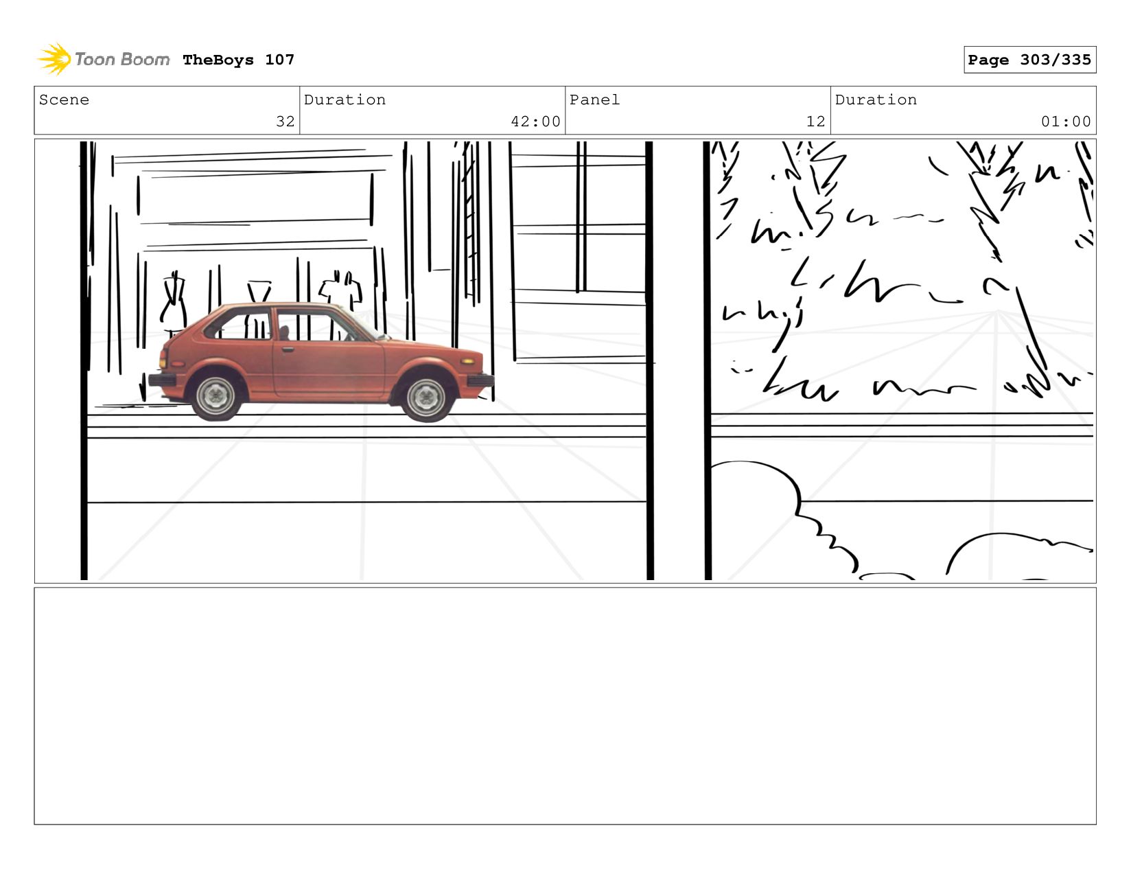
Task: Click the scene duration value '42:00'
Action: [x=535, y=122]
